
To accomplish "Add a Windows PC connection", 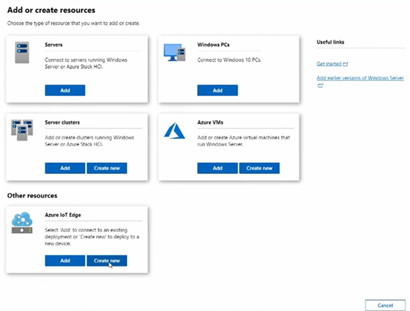I will click(217, 90).
